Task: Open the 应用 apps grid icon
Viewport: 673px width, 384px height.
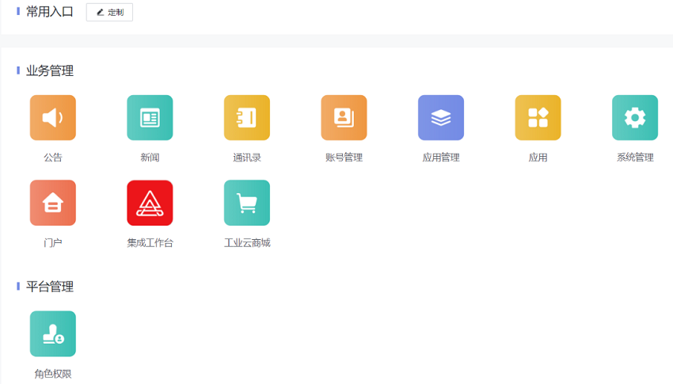Action: pos(538,117)
